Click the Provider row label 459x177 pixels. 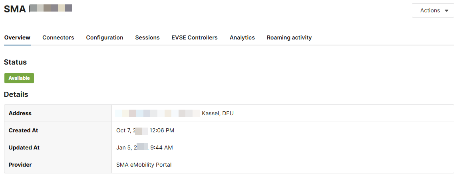20,165
